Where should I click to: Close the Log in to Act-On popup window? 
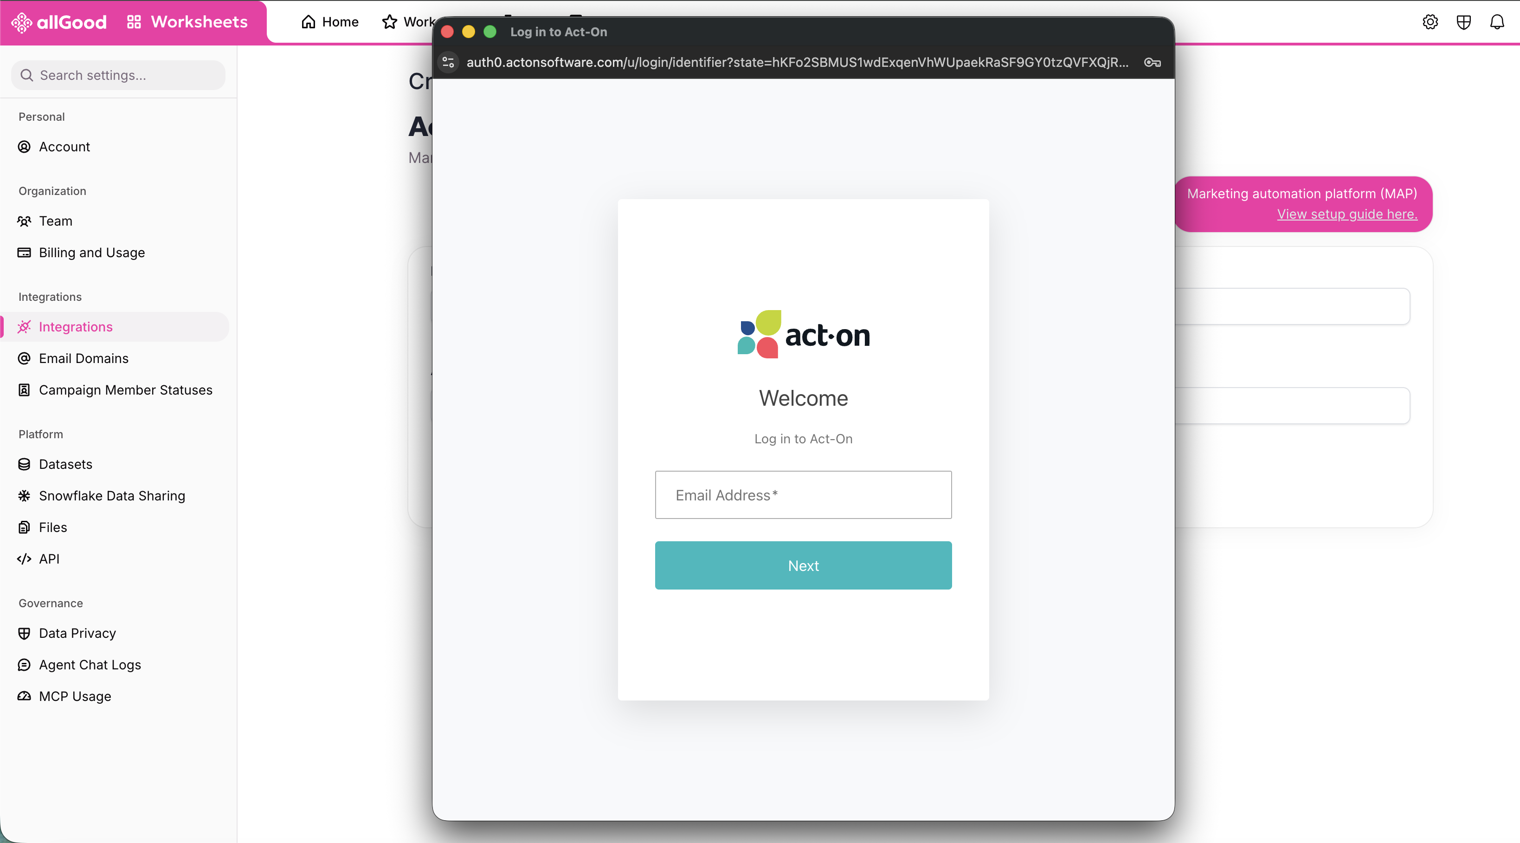(x=447, y=32)
